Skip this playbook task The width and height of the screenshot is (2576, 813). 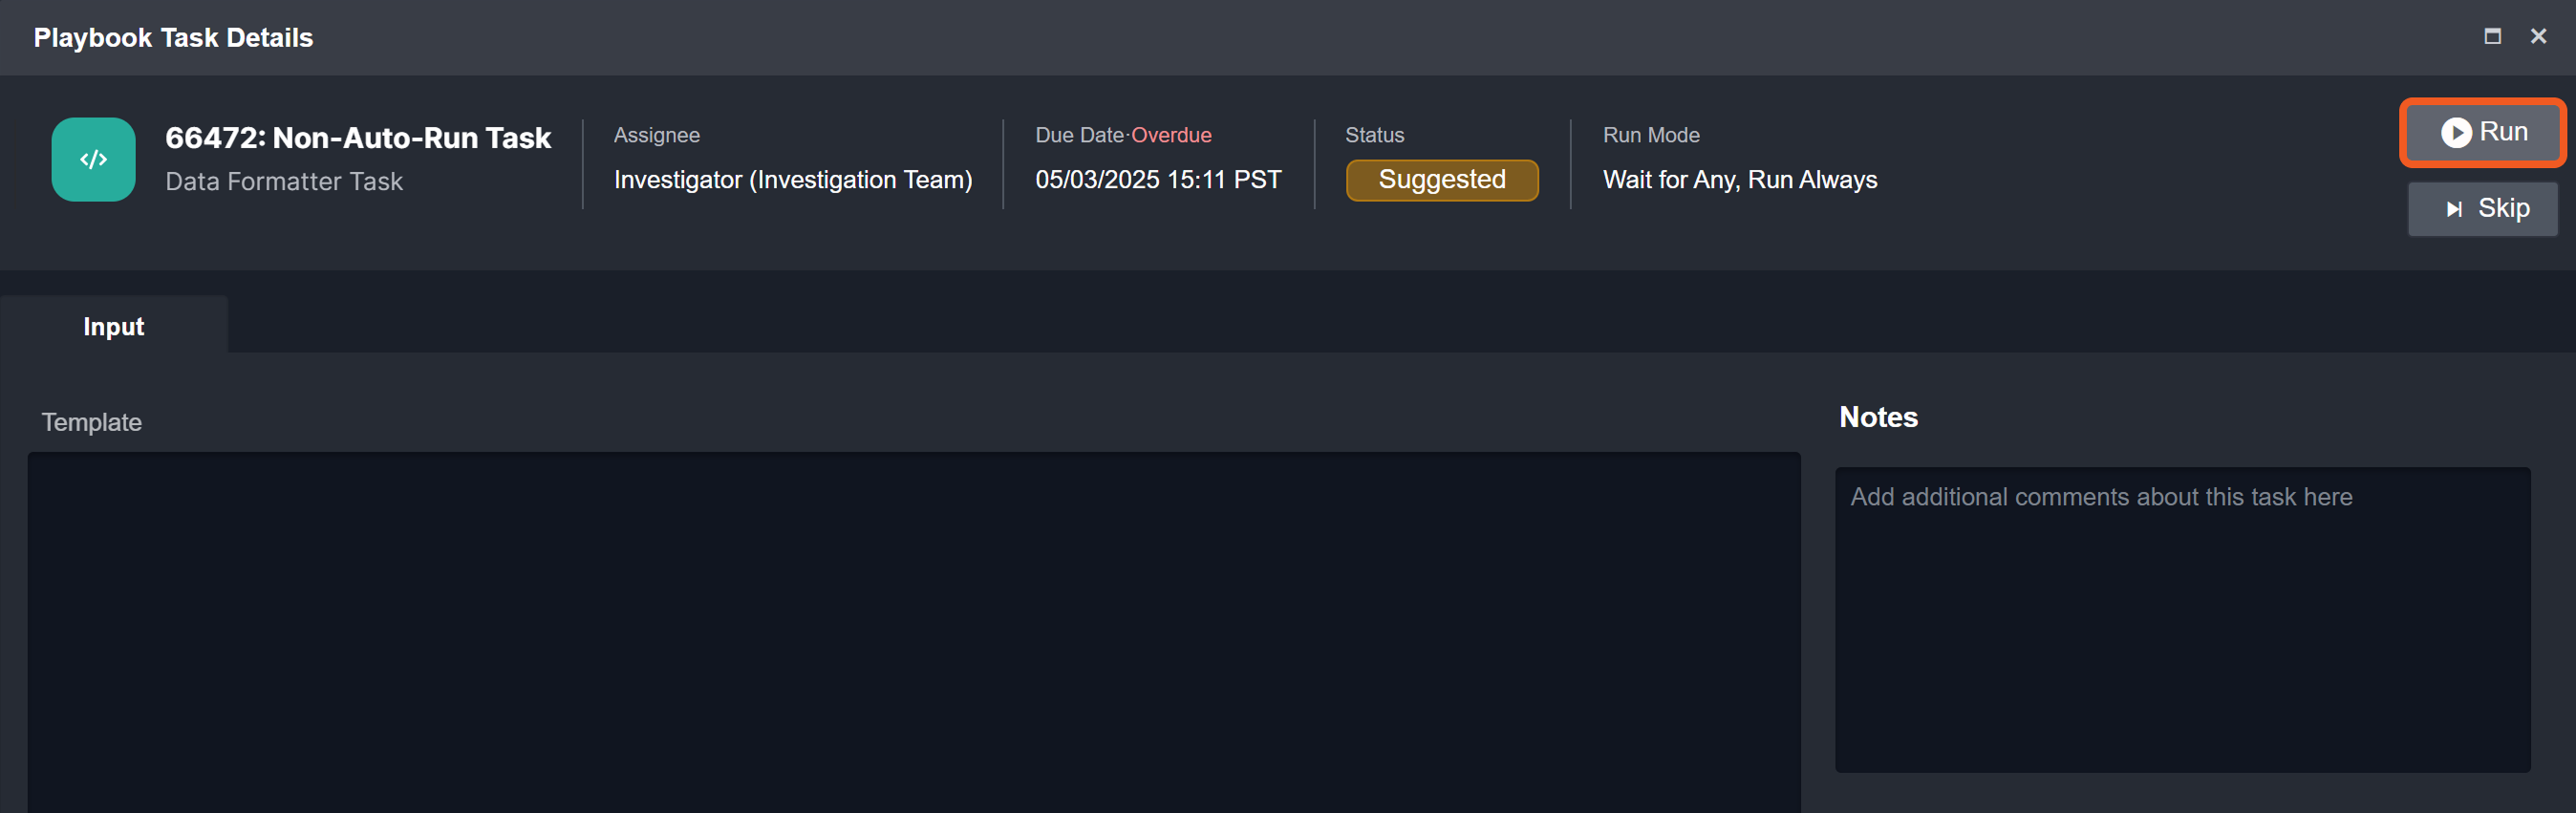pos(2483,209)
